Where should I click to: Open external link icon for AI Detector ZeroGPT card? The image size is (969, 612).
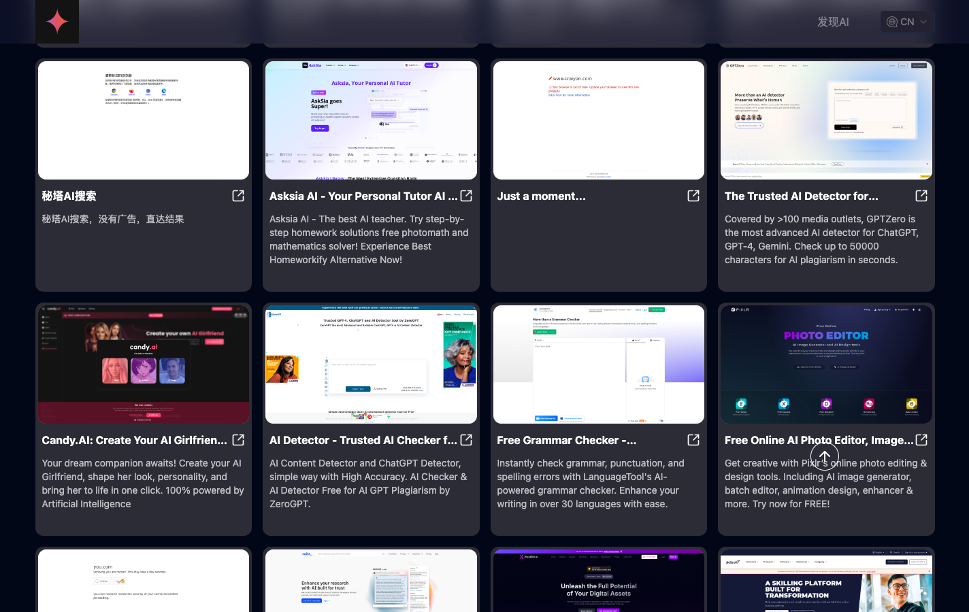(x=466, y=440)
